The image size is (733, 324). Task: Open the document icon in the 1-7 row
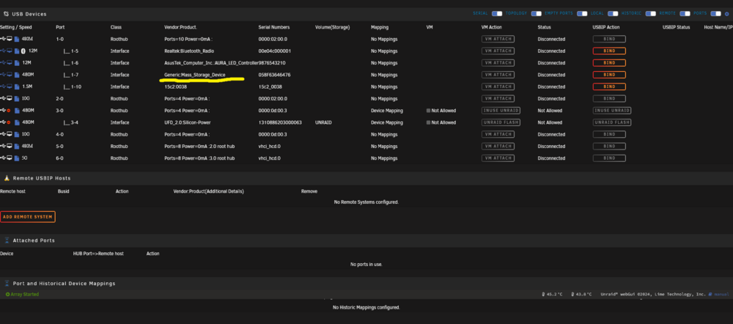[x=17, y=75]
